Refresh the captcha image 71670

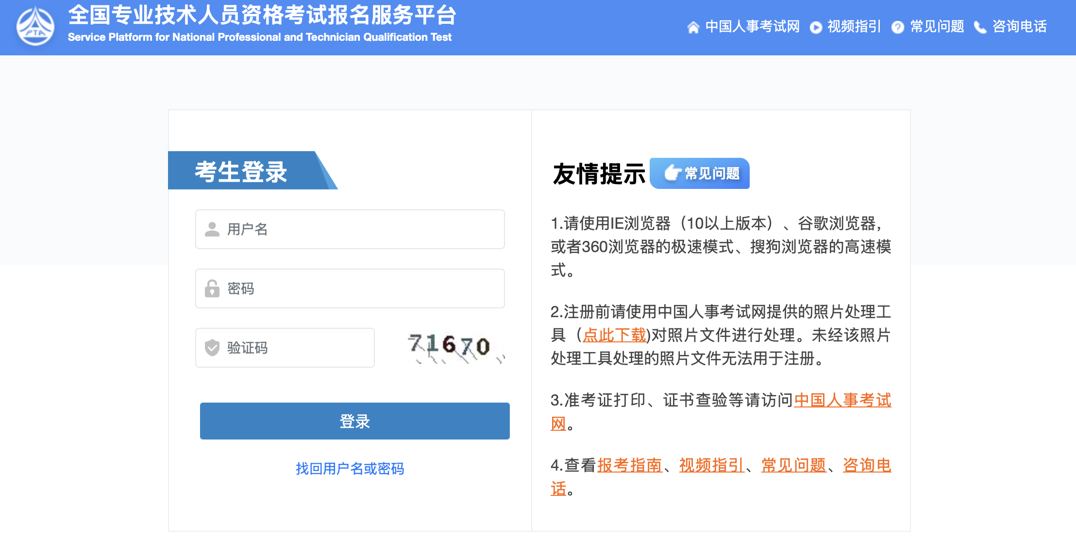(x=456, y=348)
